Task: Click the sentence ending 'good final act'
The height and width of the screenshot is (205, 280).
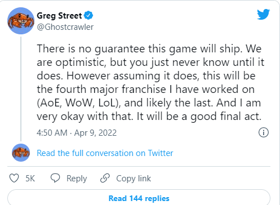Action: click(x=199, y=117)
